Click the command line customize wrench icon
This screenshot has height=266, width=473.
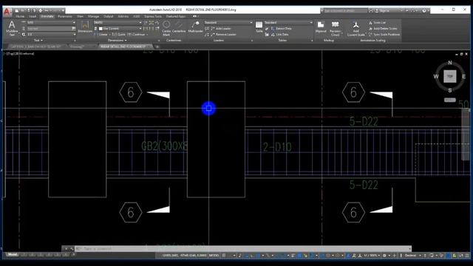pyautogui.click(x=72, y=249)
